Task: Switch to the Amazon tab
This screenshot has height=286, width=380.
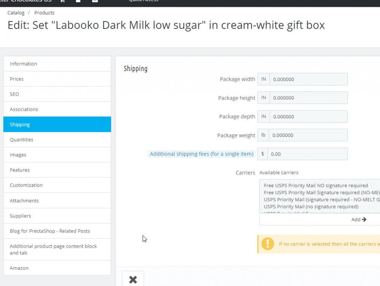Action: (x=57, y=268)
